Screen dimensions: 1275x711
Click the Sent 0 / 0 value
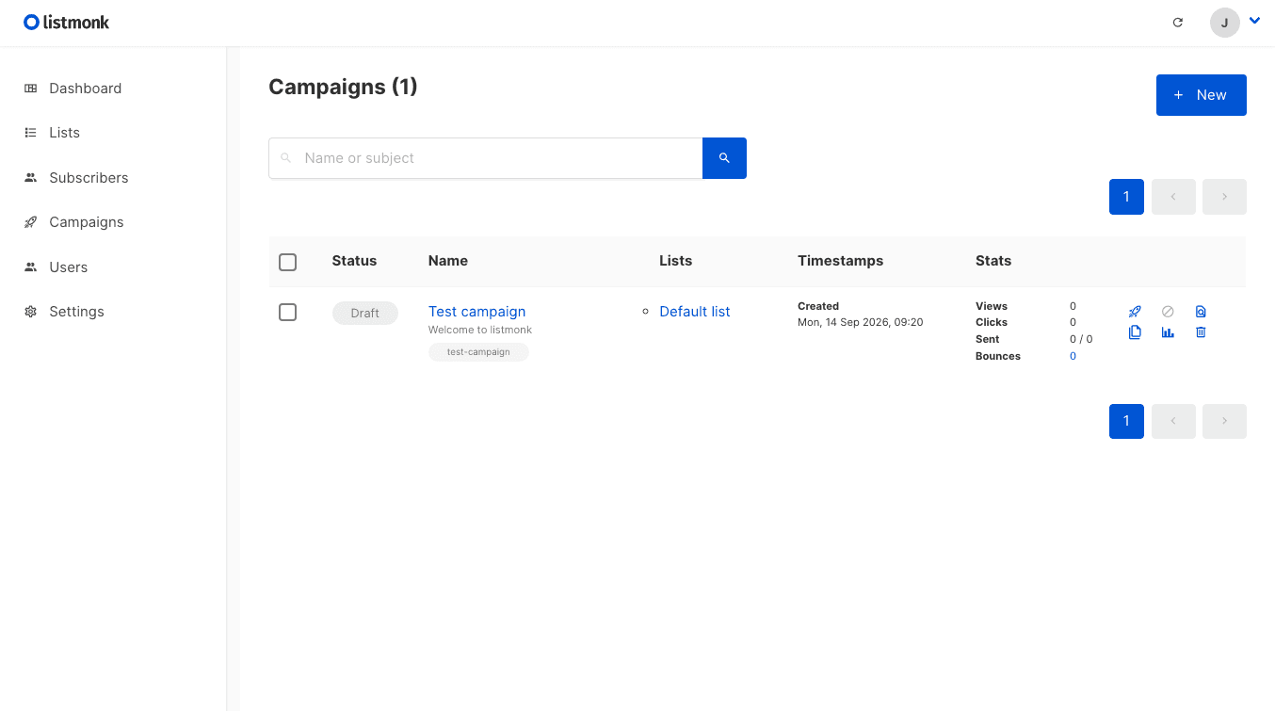pos(1081,339)
